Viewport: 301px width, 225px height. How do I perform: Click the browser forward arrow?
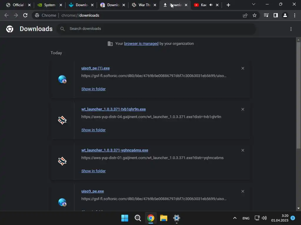click(16, 15)
